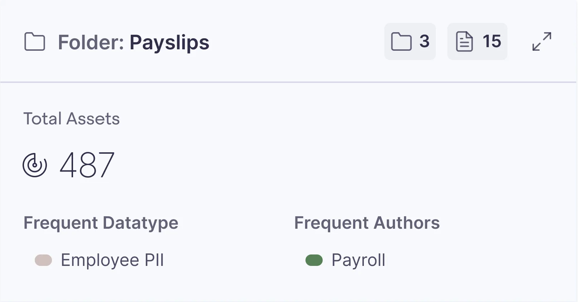Click the folder icon beside Payslips title
Screen dimensions: 578x302
pos(35,41)
